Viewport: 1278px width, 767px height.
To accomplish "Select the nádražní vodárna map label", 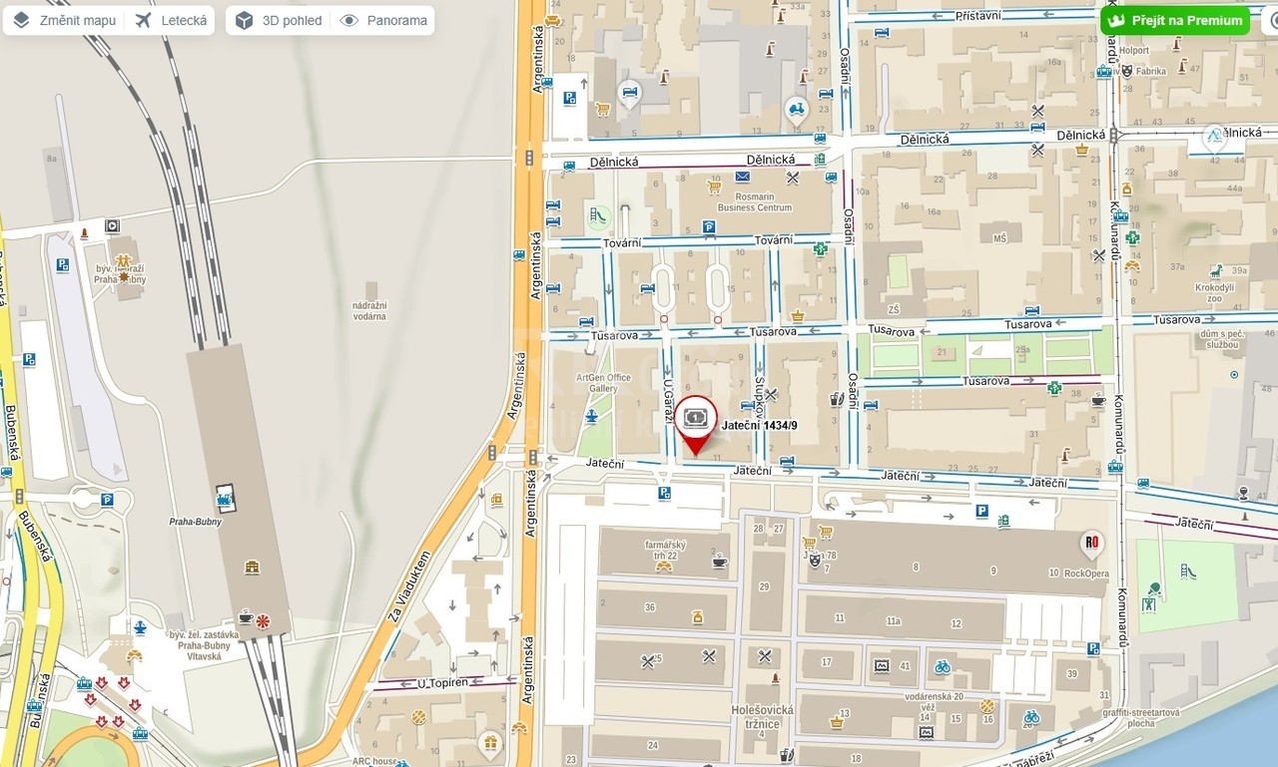I will (x=369, y=310).
